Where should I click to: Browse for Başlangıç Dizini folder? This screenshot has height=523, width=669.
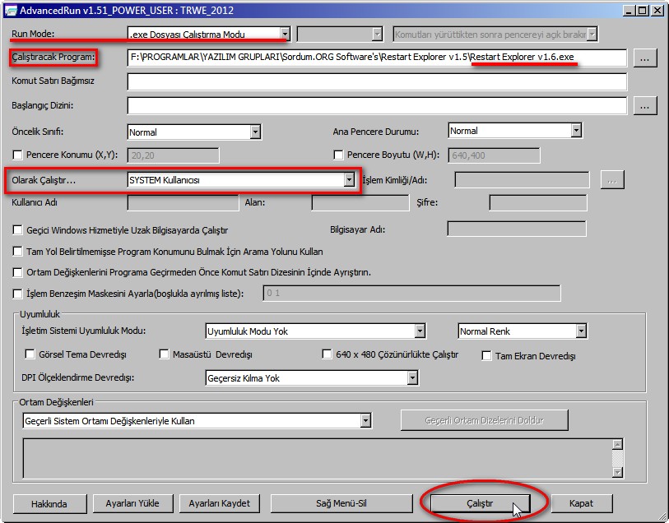coord(645,106)
